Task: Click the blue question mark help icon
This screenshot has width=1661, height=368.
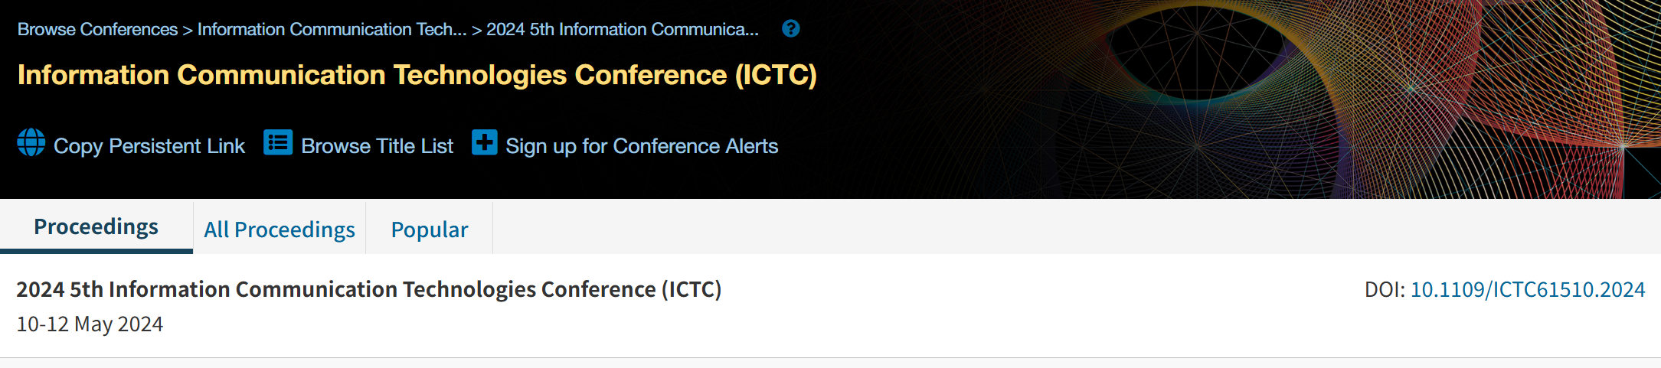Action: 790,29
